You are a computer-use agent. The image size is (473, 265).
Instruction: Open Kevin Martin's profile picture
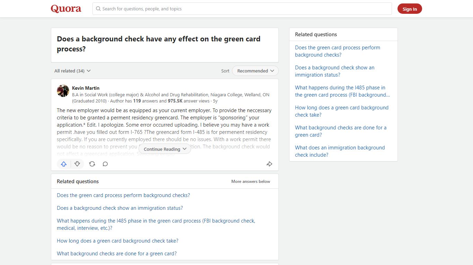click(63, 91)
